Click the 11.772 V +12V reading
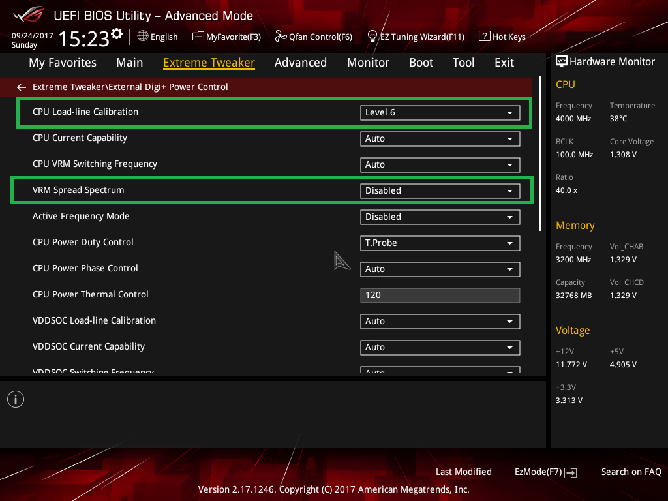 click(x=571, y=364)
